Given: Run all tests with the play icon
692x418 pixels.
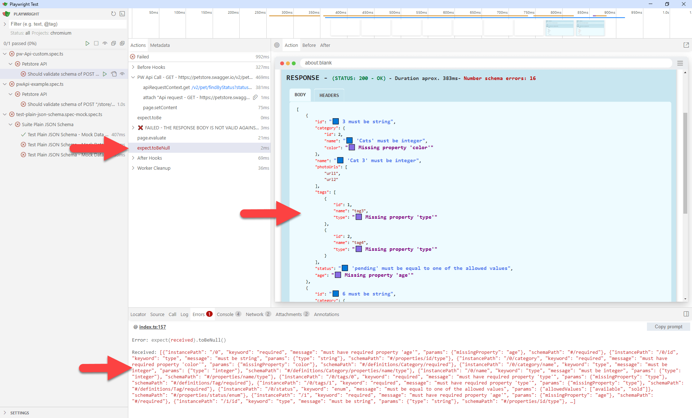Looking at the screenshot, I should pos(87,43).
